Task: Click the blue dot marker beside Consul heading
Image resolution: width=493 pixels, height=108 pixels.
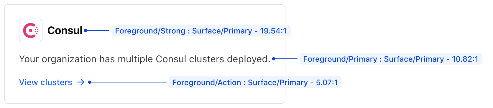Action: tap(86, 31)
